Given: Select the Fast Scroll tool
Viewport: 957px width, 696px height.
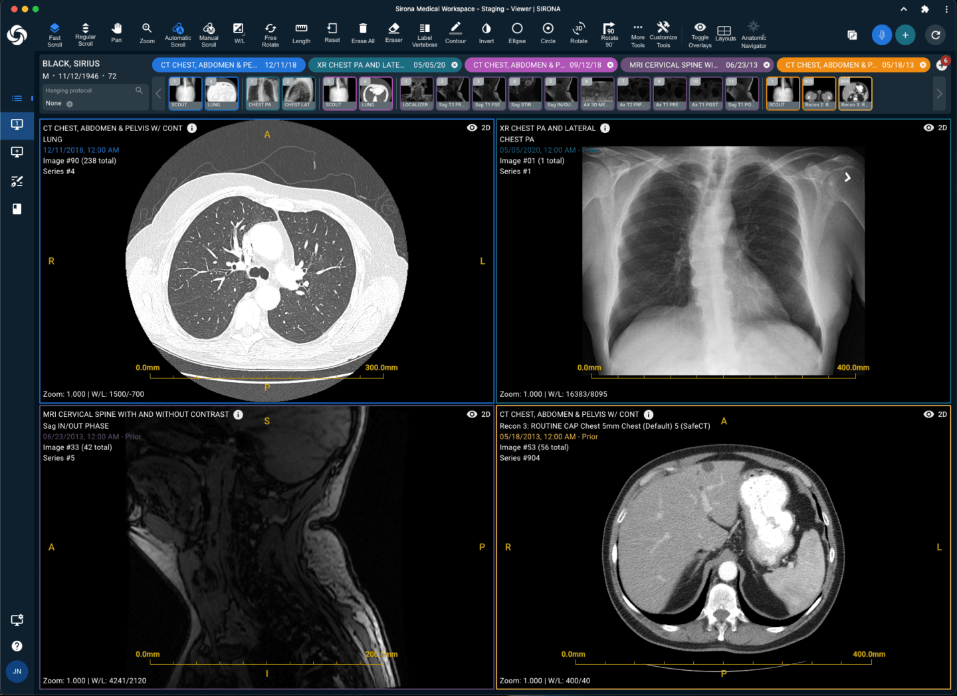Looking at the screenshot, I should coord(54,35).
